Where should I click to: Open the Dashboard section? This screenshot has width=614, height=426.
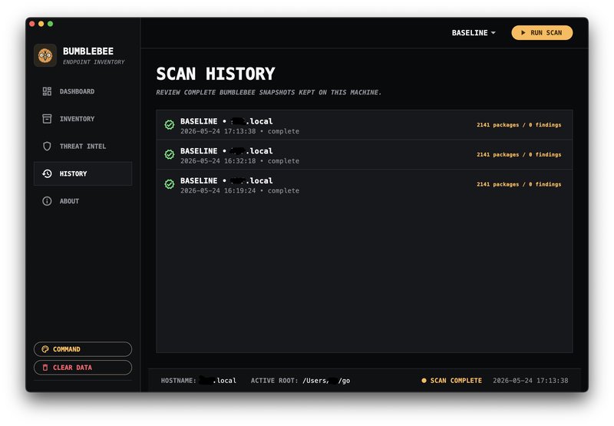tap(83, 91)
